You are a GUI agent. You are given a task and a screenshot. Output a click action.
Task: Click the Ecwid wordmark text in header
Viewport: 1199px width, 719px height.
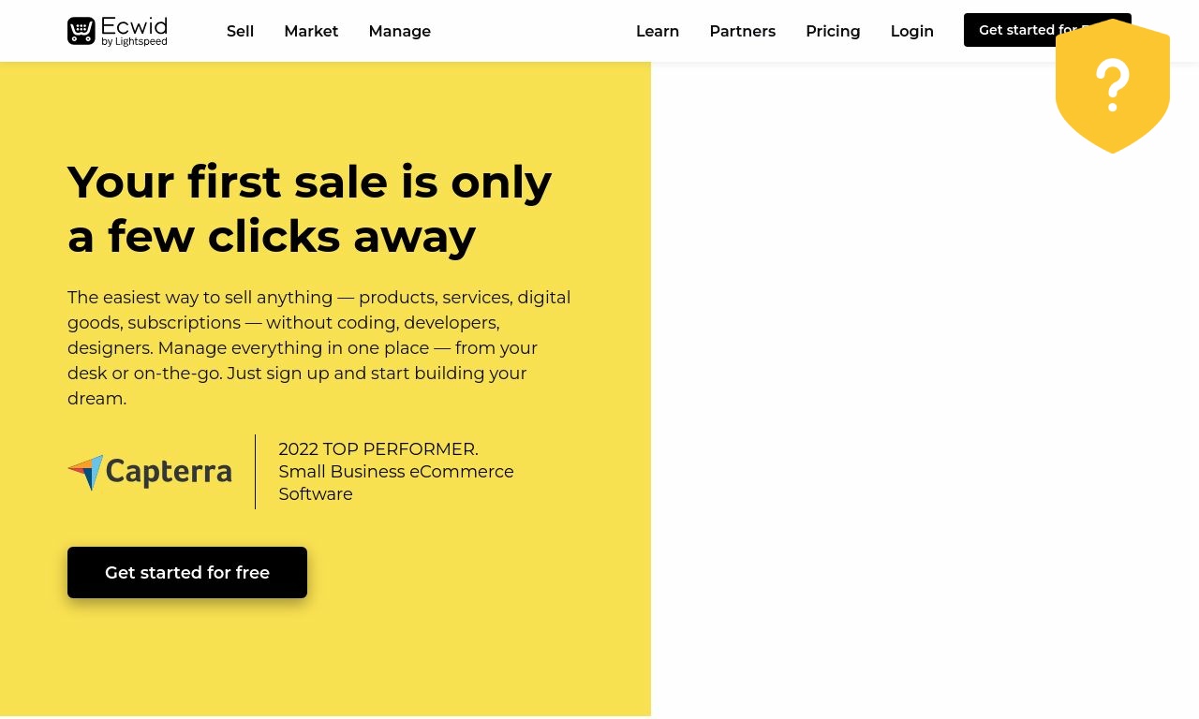coord(134,25)
